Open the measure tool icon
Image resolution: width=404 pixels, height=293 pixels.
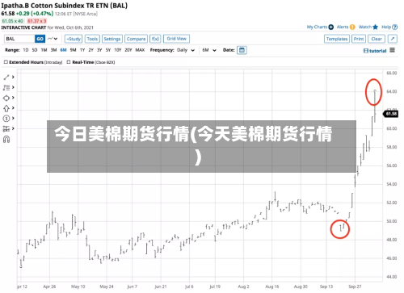6,128
